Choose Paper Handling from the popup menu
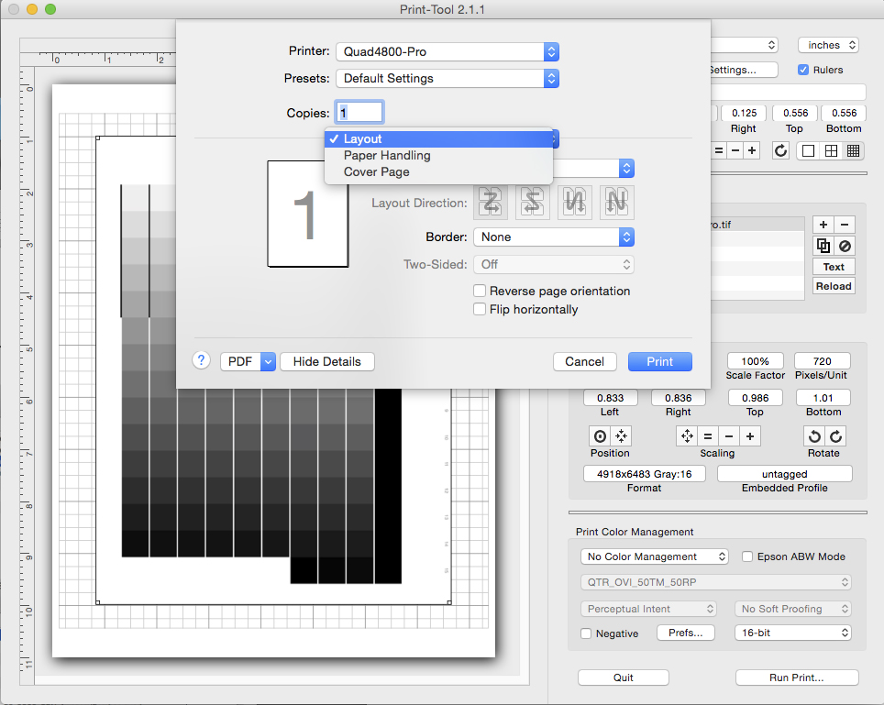Screen dimensions: 884x705 click(387, 156)
